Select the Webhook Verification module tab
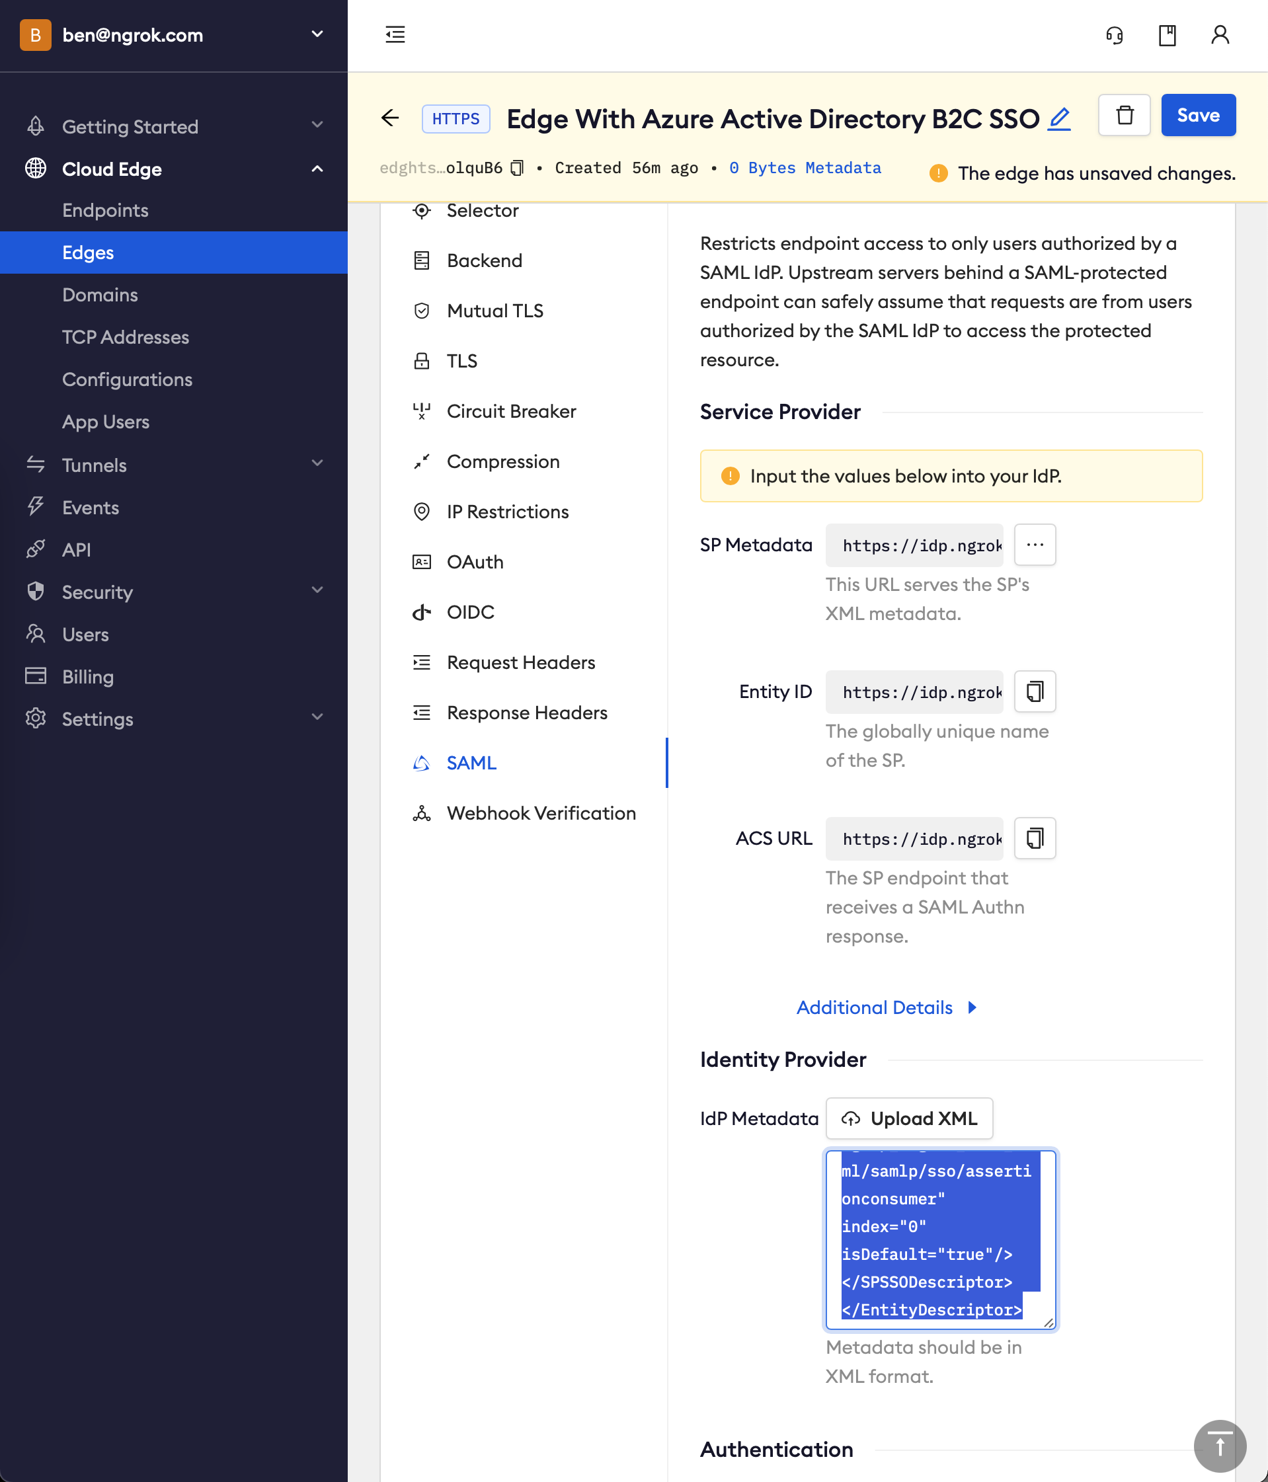The width and height of the screenshot is (1268, 1482). point(524,813)
